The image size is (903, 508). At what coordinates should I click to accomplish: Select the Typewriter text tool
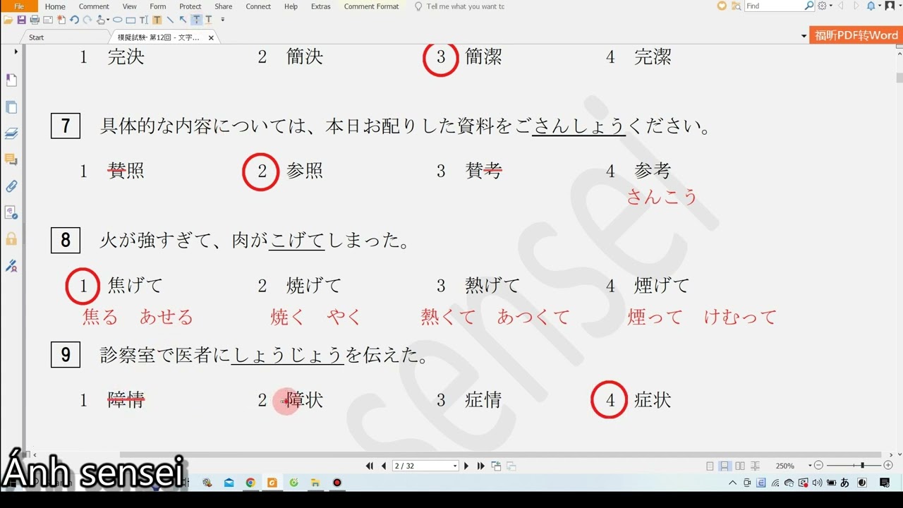[144, 20]
